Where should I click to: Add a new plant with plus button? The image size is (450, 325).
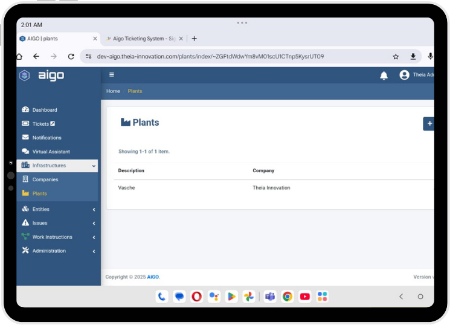coord(429,124)
